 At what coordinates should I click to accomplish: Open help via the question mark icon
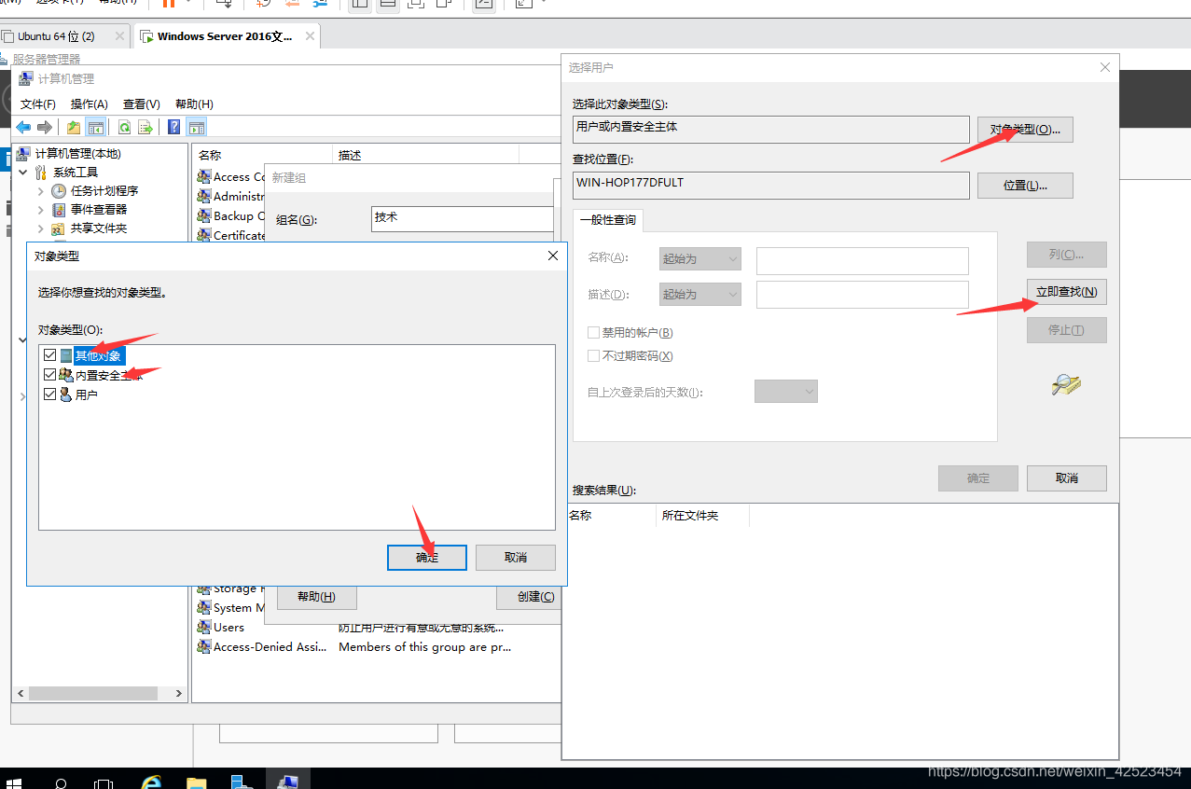pyautogui.click(x=173, y=128)
